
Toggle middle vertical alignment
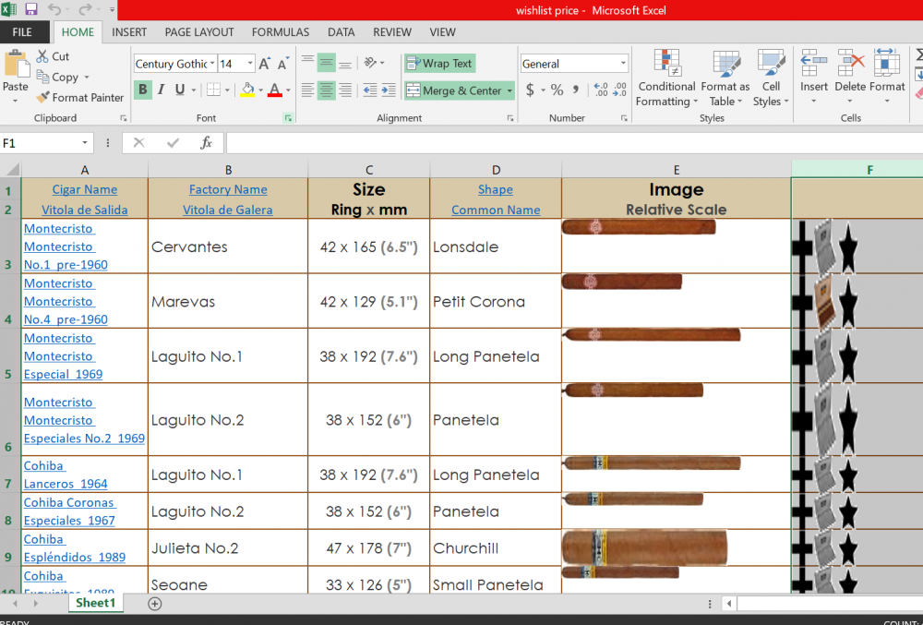click(326, 63)
